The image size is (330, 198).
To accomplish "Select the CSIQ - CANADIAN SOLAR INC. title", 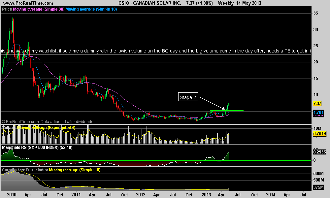I will (x=149, y=3).
